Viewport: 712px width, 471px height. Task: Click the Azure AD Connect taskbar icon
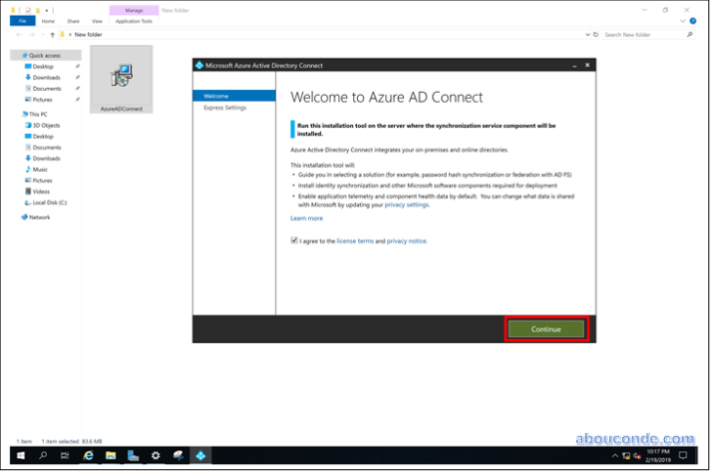click(x=200, y=455)
